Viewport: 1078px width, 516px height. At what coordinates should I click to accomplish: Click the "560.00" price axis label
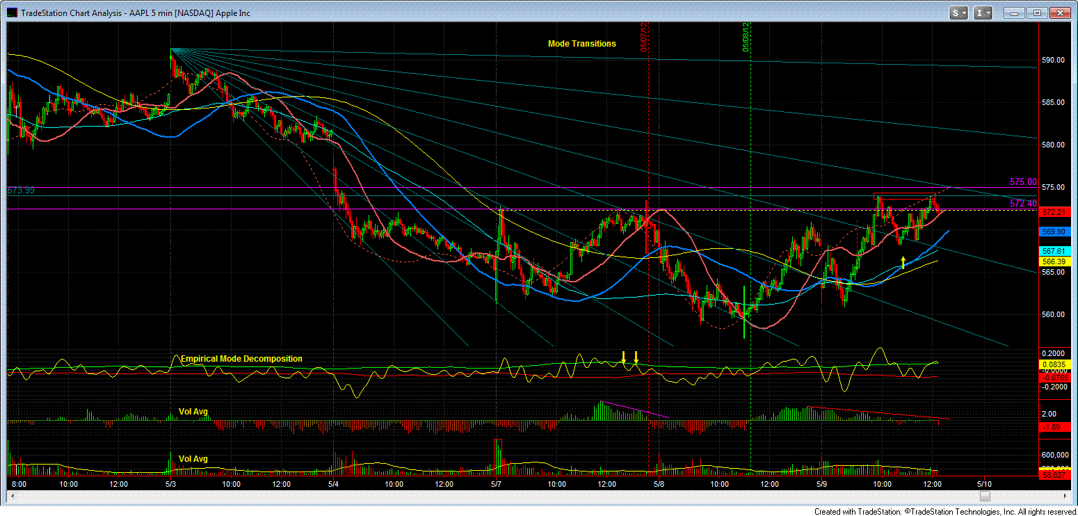1052,314
